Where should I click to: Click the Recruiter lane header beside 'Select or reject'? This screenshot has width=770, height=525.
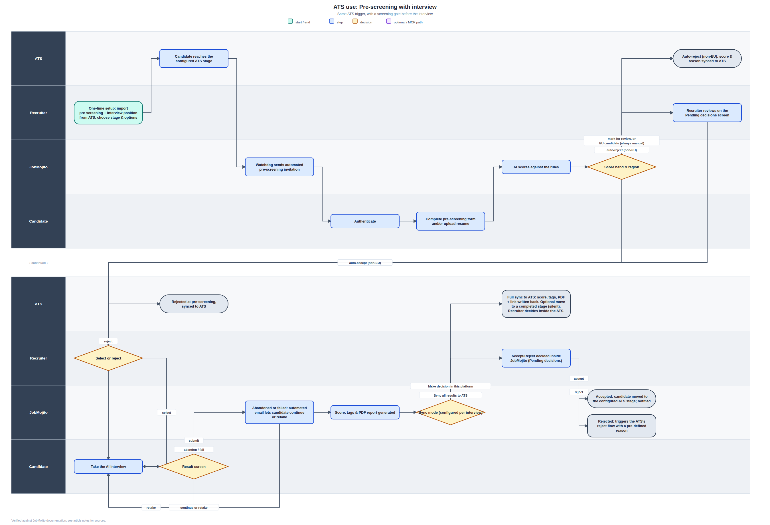pos(38,358)
